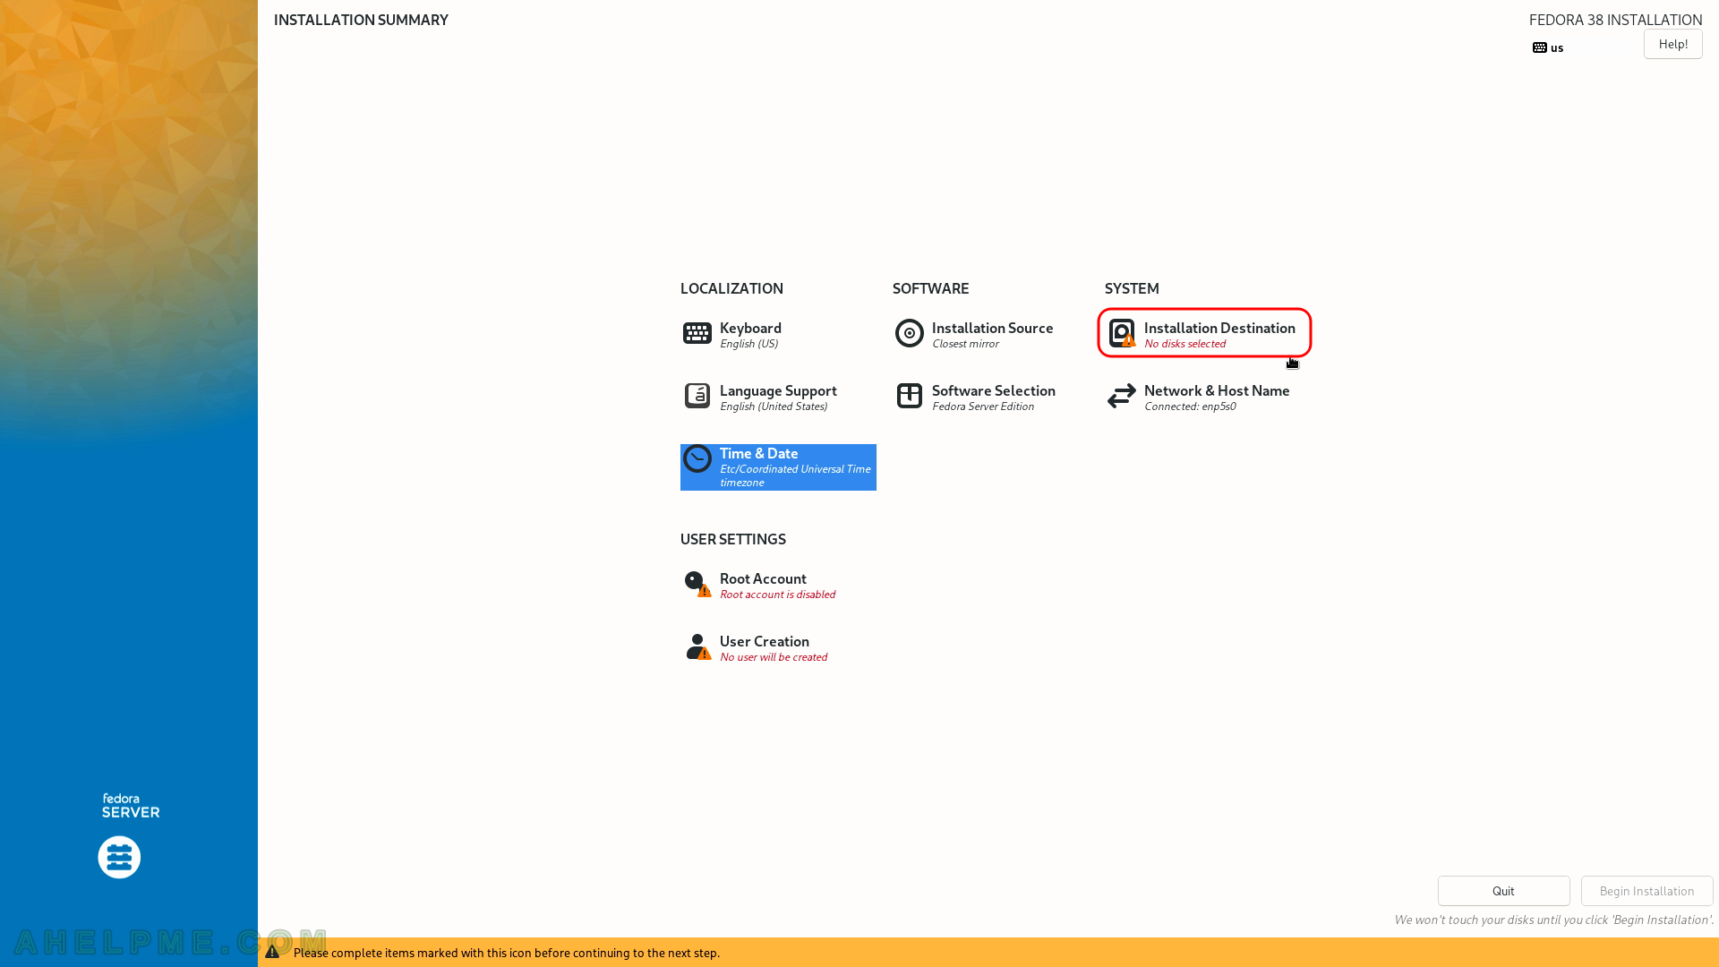Click the Begin Installation button

pyautogui.click(x=1646, y=891)
